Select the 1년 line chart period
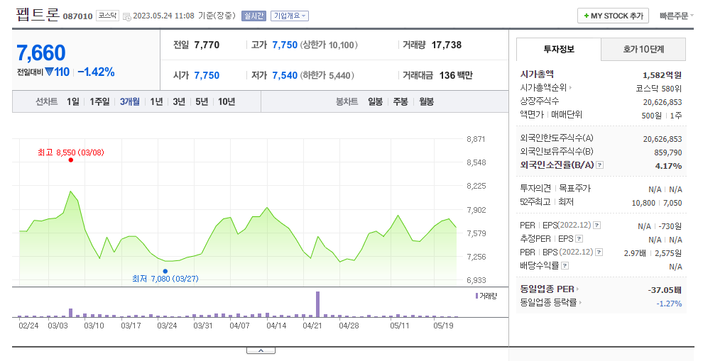The width and height of the screenshot is (703, 361). [x=156, y=102]
